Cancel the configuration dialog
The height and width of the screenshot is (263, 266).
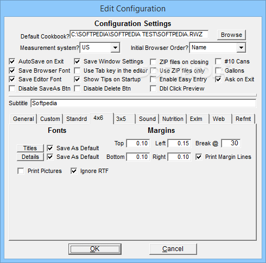173,249
